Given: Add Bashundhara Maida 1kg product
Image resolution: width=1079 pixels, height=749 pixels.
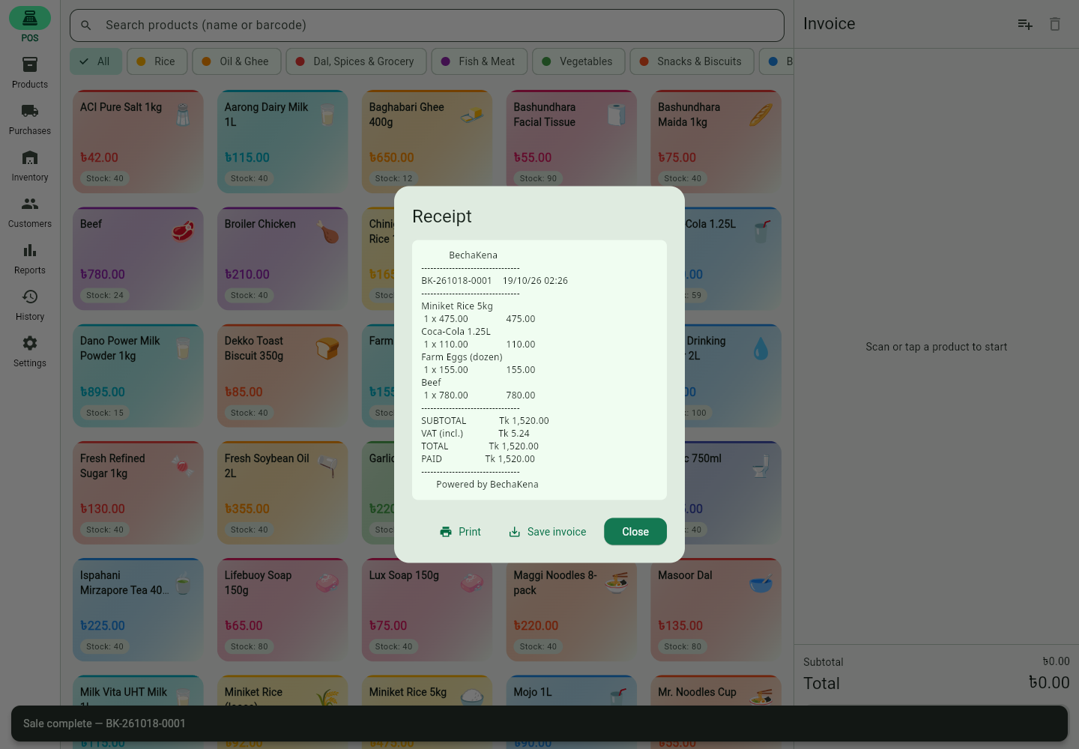Looking at the screenshot, I should [x=716, y=142].
